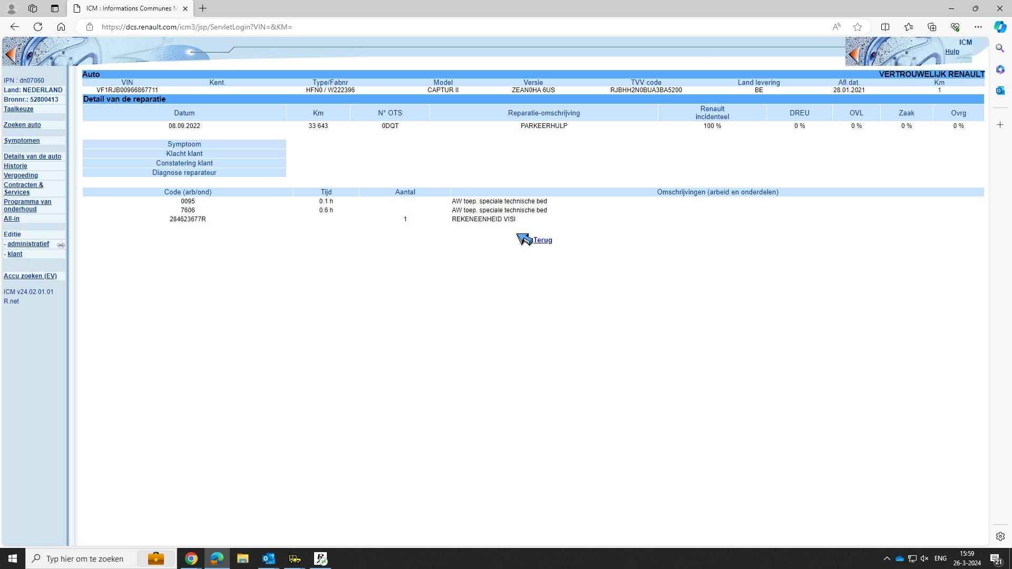Open browser profile icon
The width and height of the screenshot is (1012, 569).
coord(11,8)
